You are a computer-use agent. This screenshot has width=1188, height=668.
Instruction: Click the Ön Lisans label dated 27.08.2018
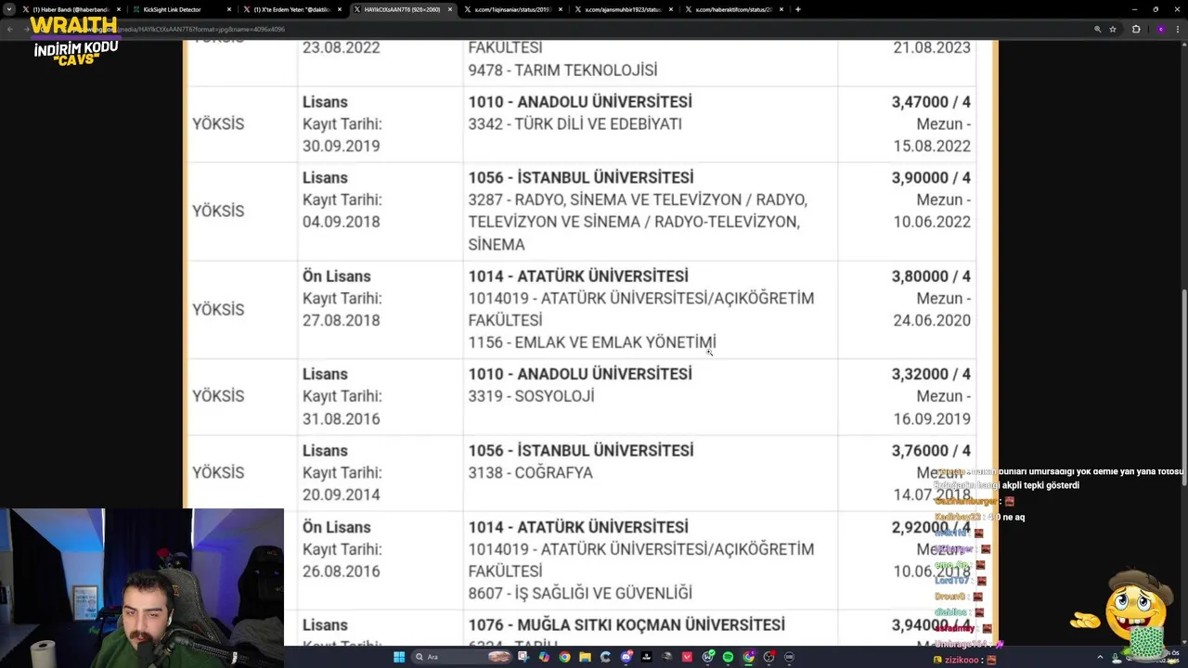[336, 276]
